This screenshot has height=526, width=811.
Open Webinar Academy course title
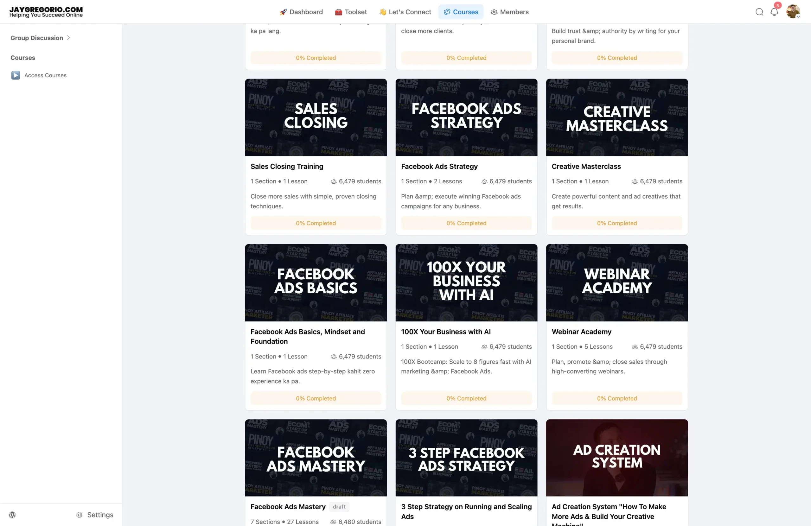581,332
